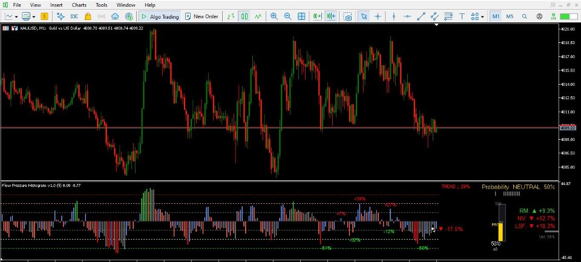The image size is (581, 262).
Task: Open the user account icon
Action: point(539,17)
